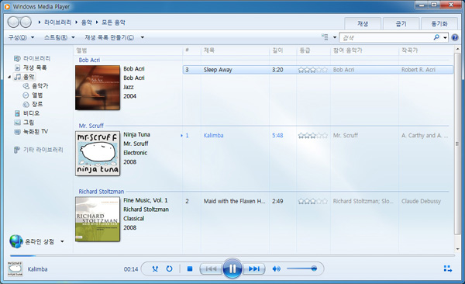Skip to next track button
The height and width of the screenshot is (284, 465).
coord(254,268)
